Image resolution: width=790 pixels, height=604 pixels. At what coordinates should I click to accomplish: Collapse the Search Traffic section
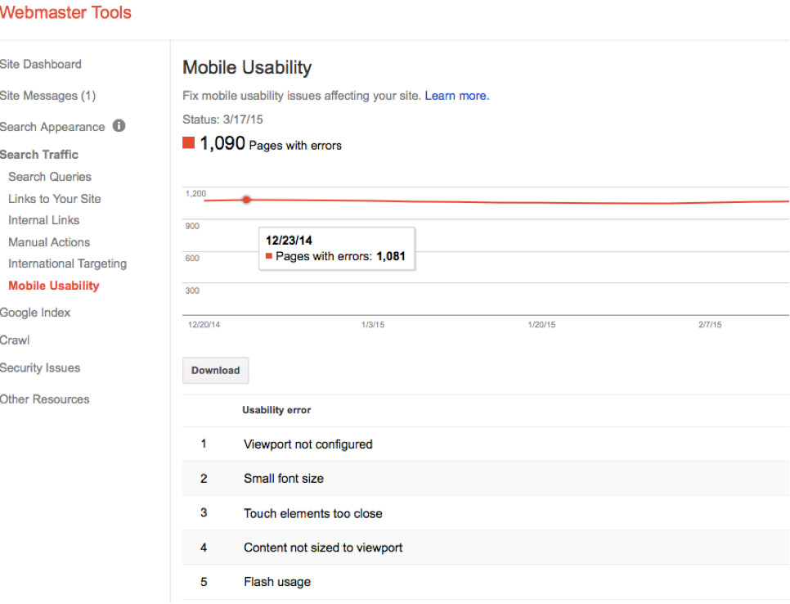[x=38, y=155]
